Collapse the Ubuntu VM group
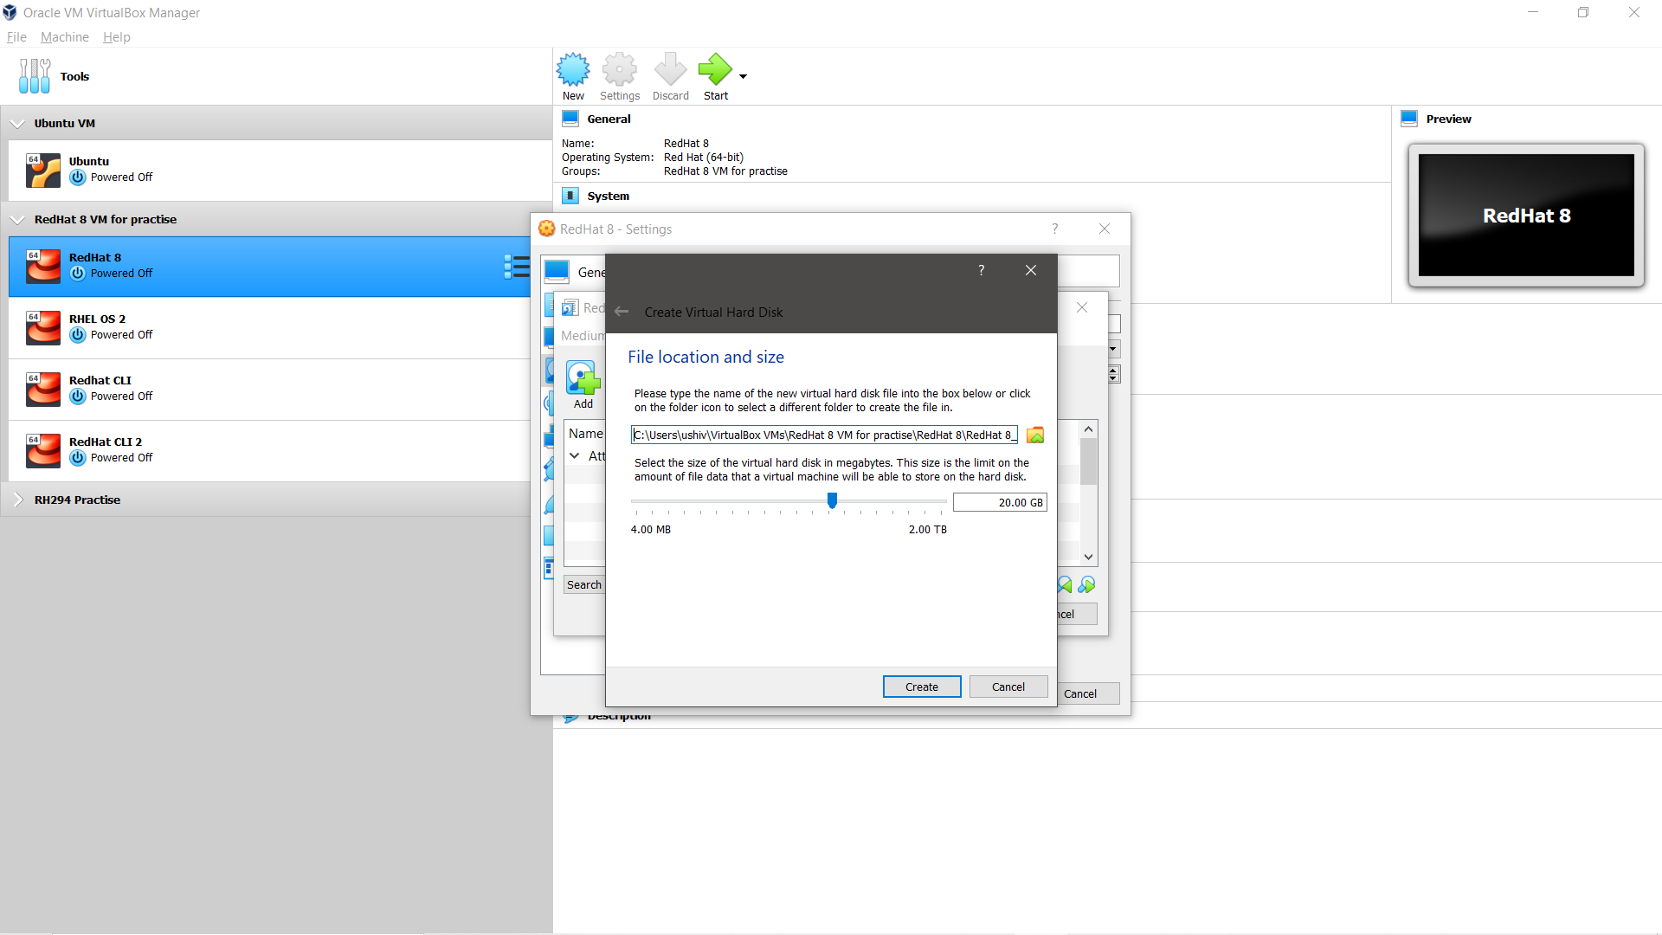The width and height of the screenshot is (1662, 935). 17,124
